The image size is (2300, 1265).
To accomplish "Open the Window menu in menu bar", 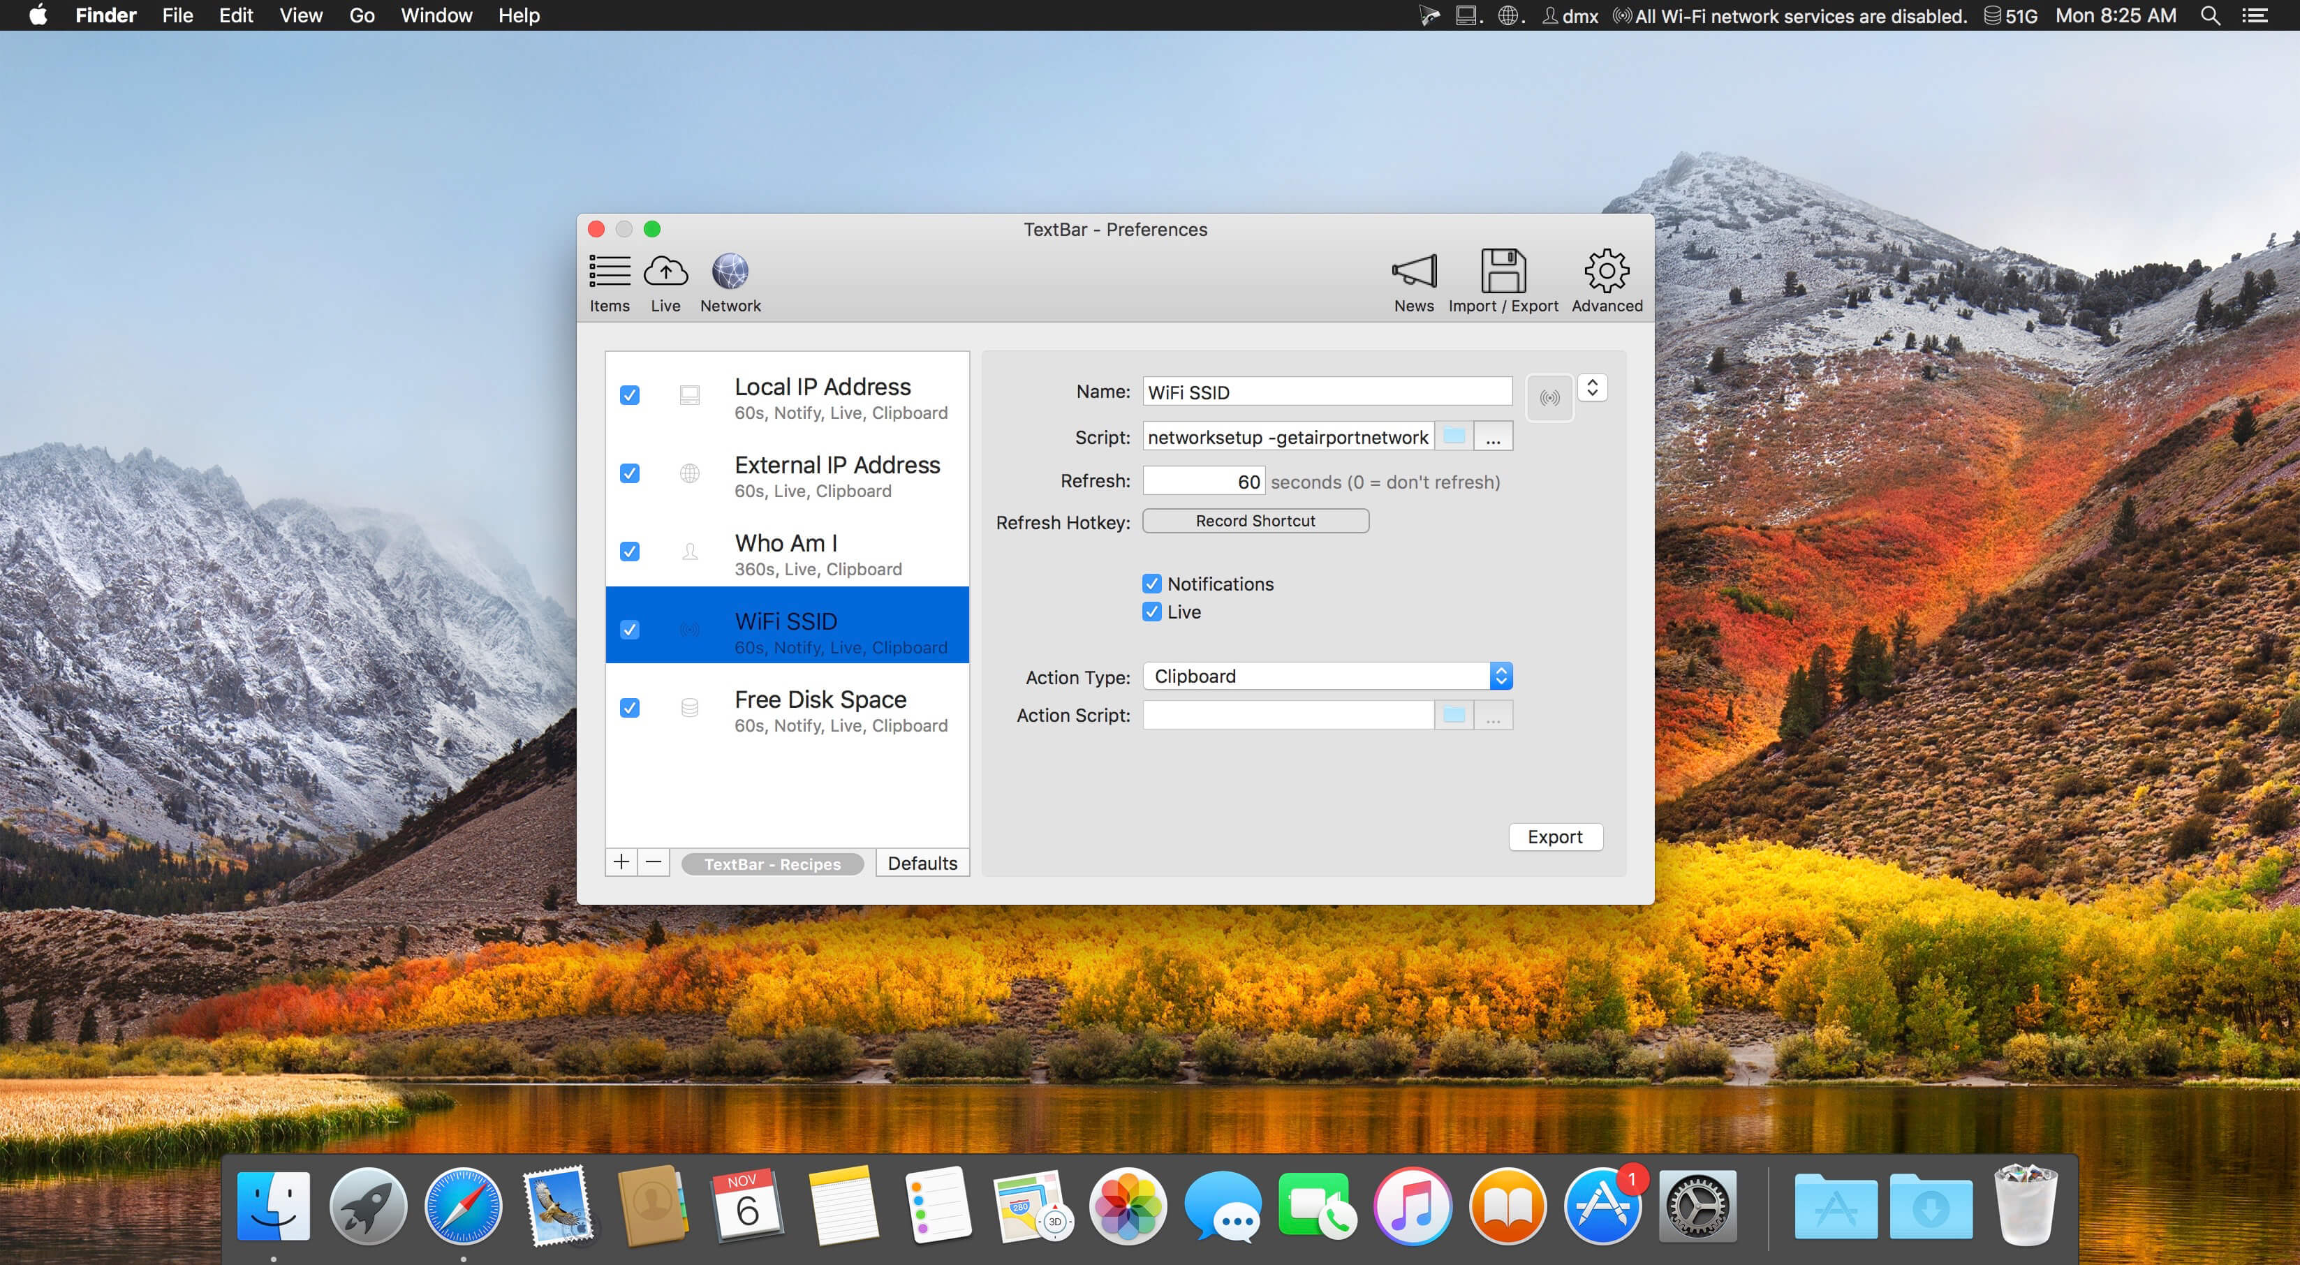I will pos(436,15).
